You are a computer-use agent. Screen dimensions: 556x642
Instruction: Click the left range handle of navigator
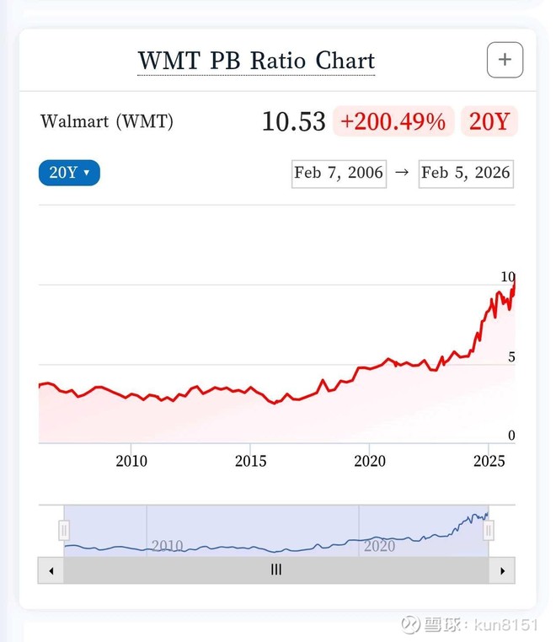63,530
